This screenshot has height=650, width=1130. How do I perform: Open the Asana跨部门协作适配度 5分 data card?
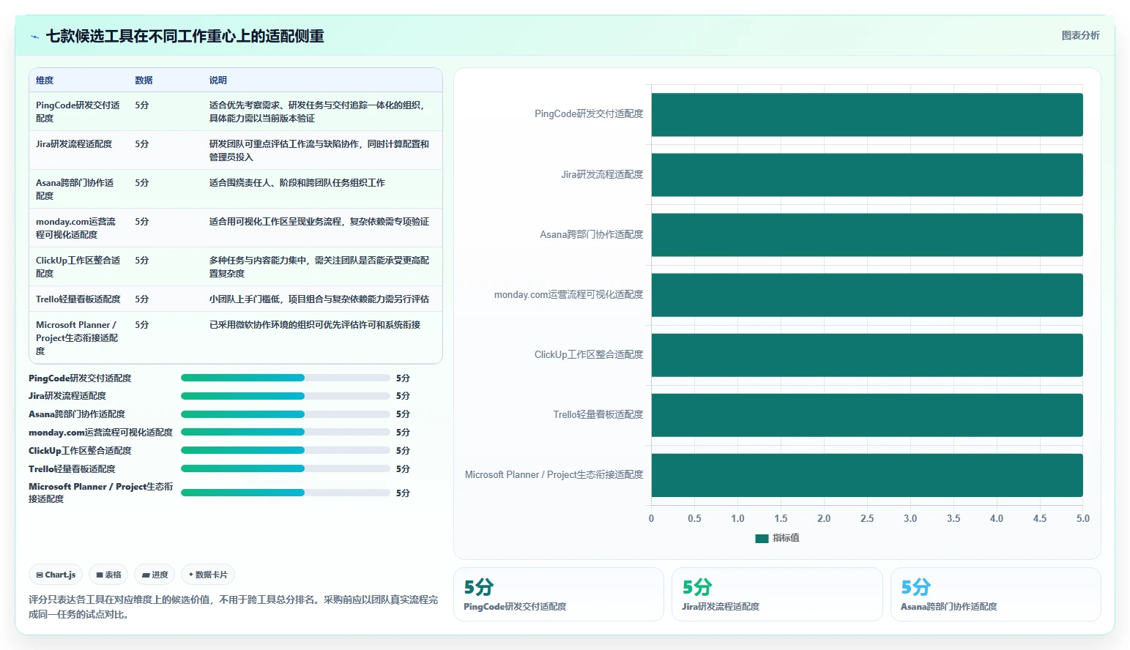[996, 594]
